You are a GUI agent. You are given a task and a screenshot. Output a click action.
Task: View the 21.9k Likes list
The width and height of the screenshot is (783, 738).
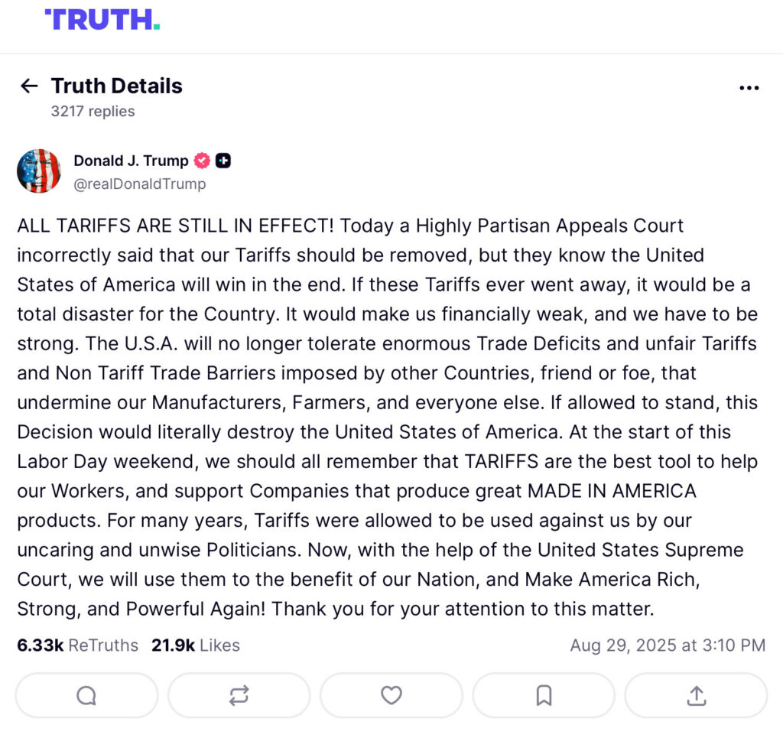point(195,645)
